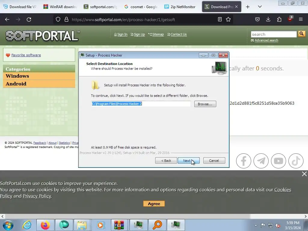Cancel the Process Hacker setup
308x231 pixels.
[214, 161]
